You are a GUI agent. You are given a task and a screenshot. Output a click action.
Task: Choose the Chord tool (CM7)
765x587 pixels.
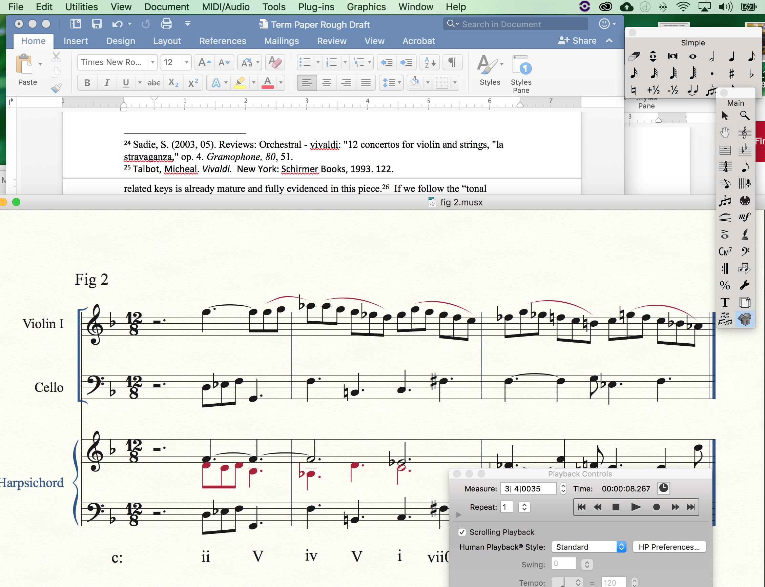(725, 251)
